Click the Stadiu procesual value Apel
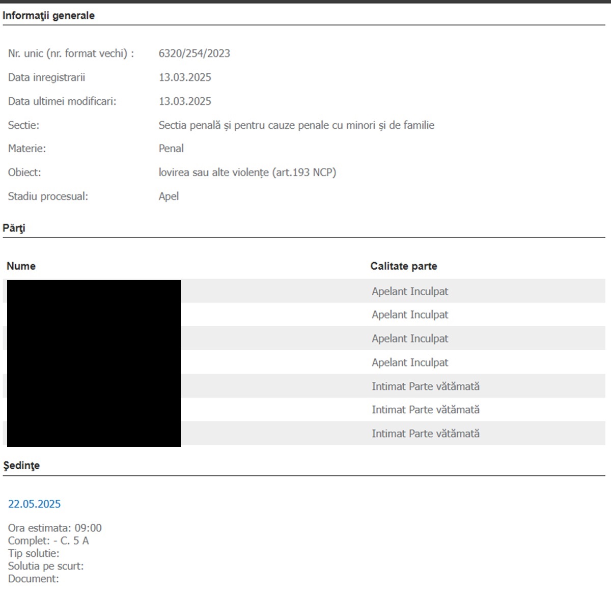This screenshot has height=595, width=611. [169, 196]
